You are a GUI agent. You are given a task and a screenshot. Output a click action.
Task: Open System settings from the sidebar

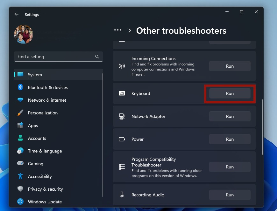[34, 75]
